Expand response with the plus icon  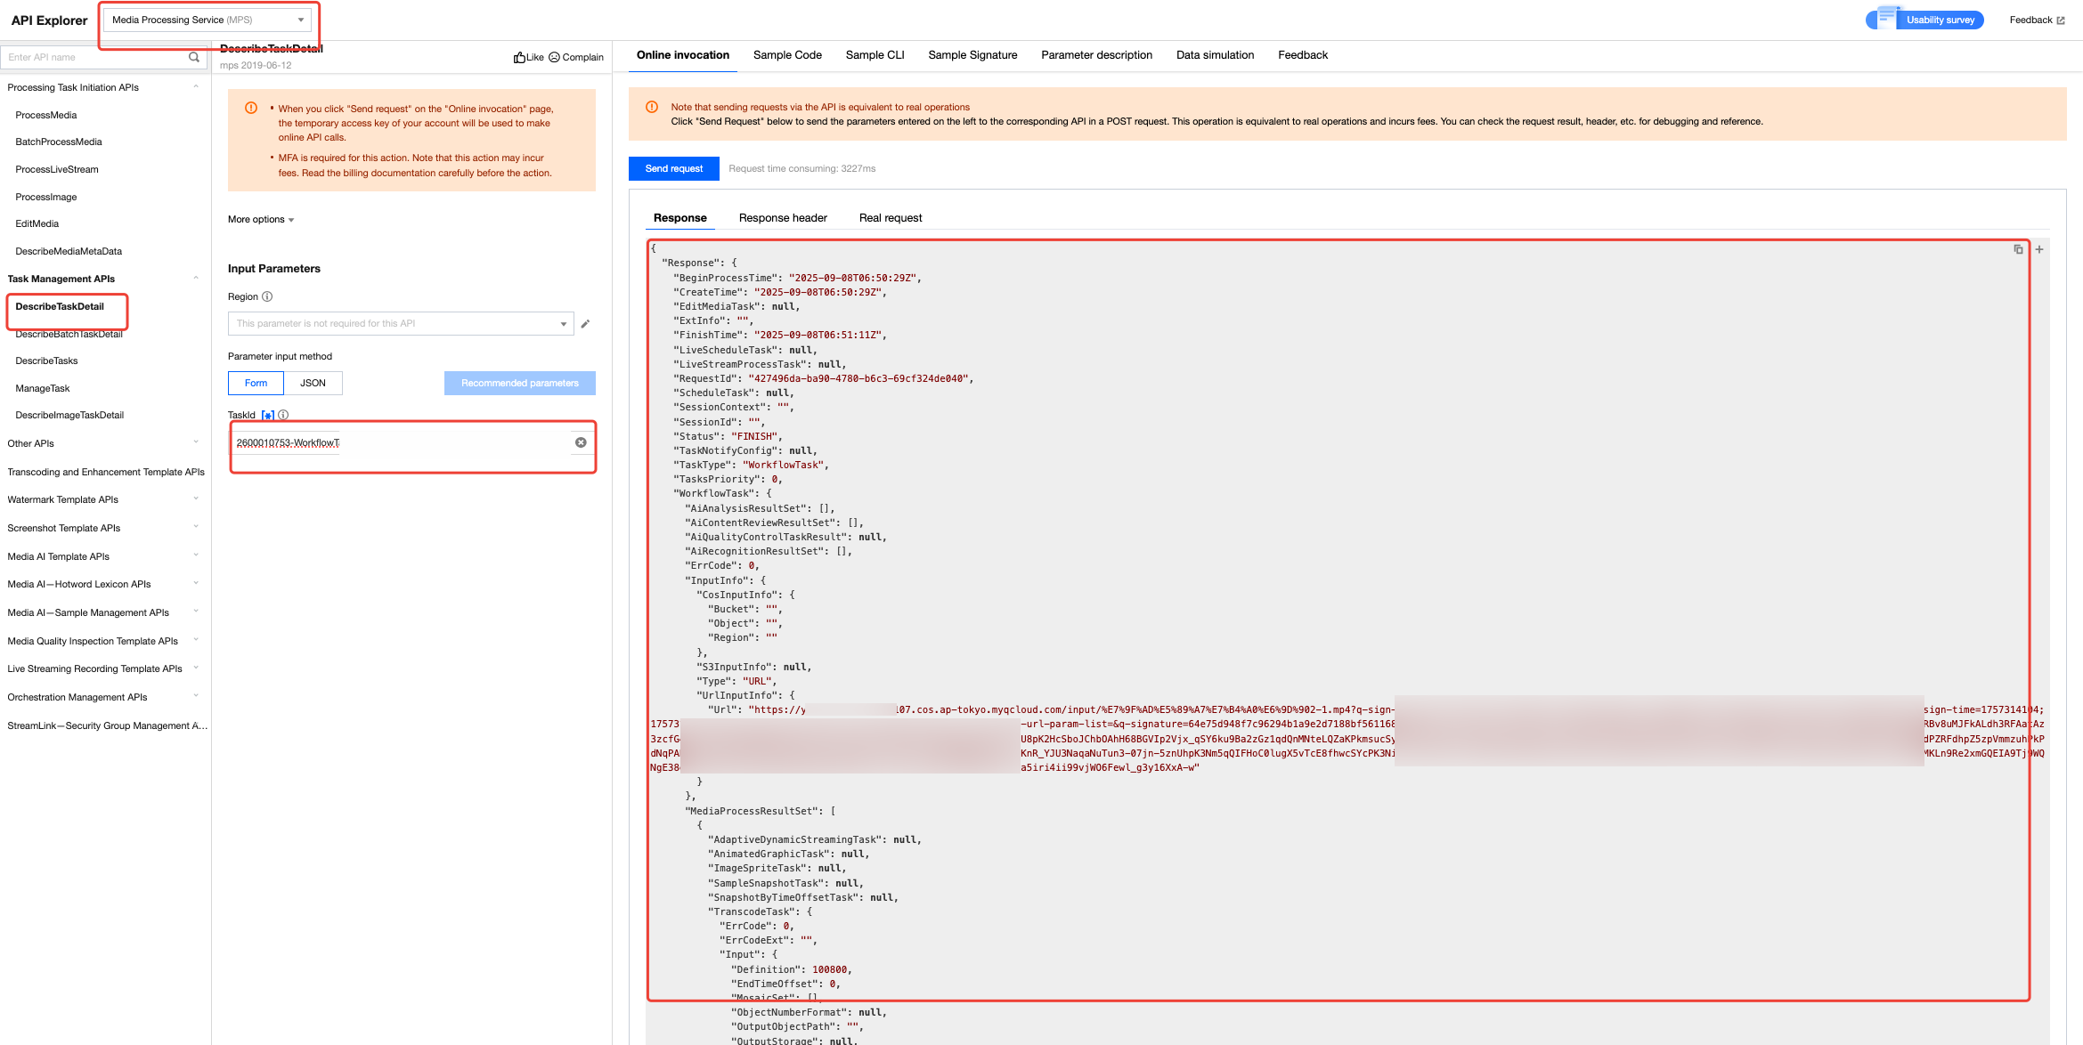coord(2039,249)
